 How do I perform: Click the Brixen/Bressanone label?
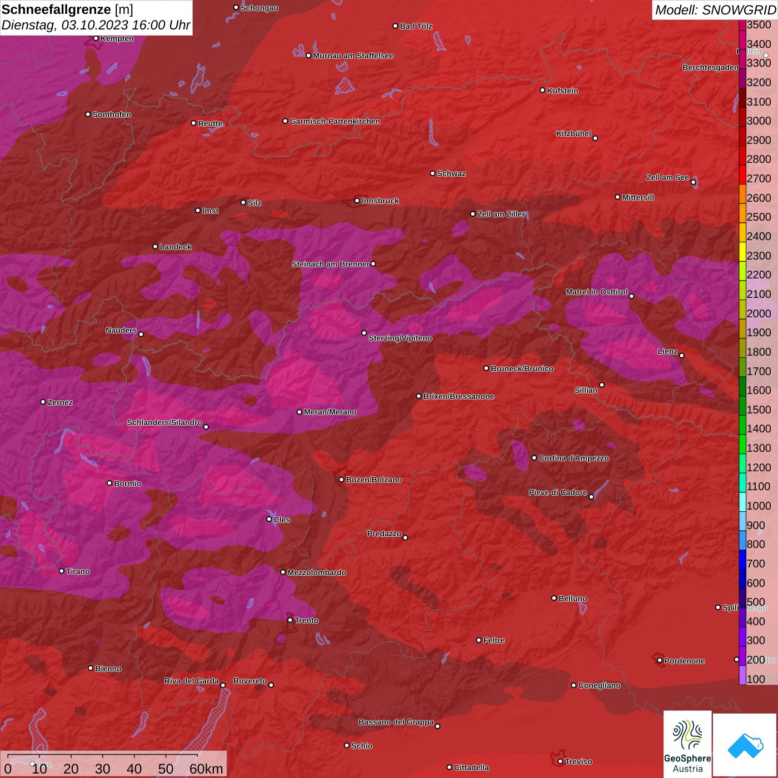pyautogui.click(x=458, y=396)
